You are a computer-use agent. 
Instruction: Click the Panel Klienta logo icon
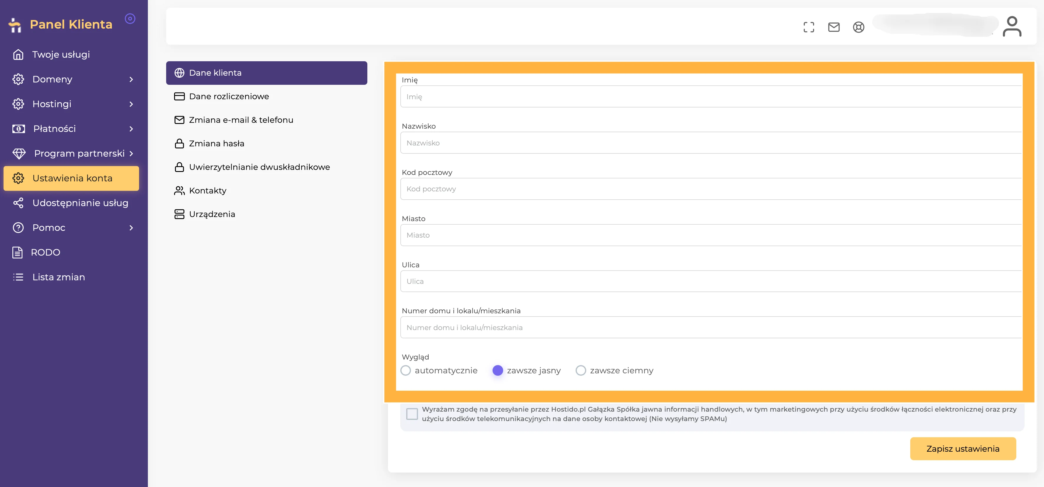pos(15,25)
